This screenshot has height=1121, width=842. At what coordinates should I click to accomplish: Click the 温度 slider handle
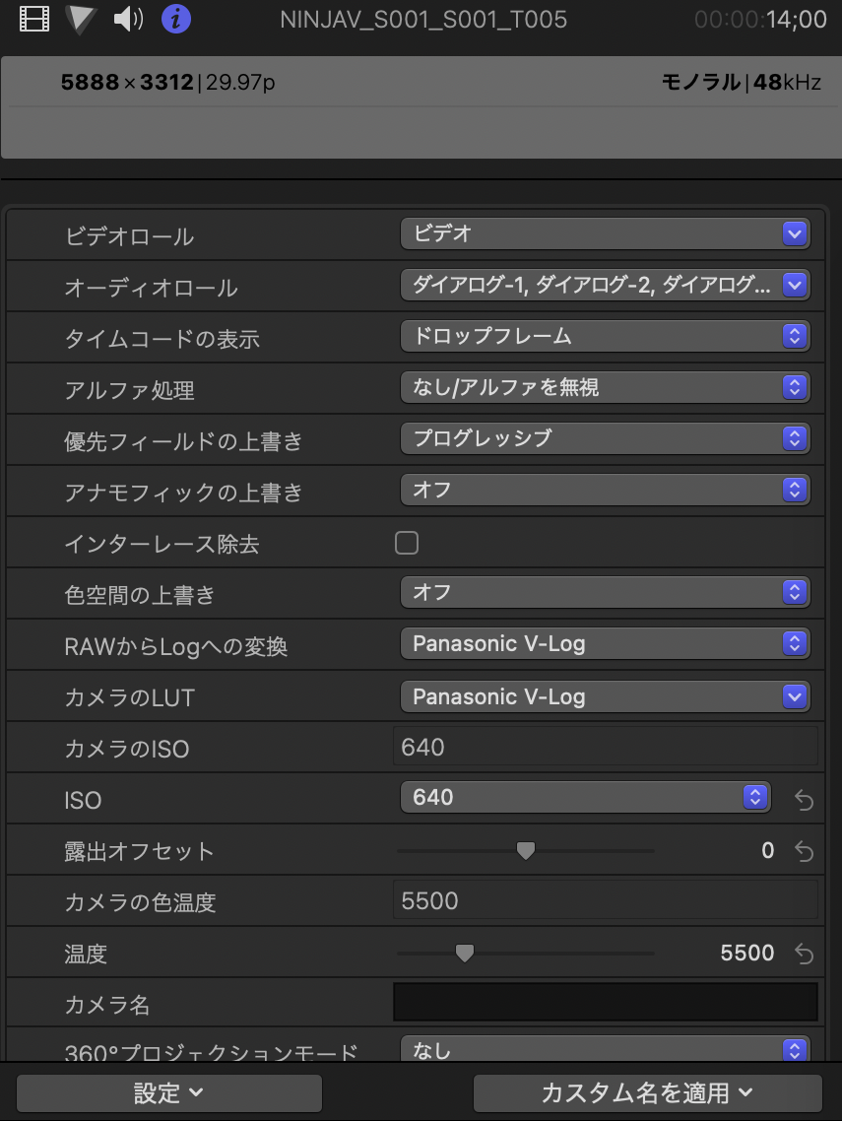coord(464,954)
